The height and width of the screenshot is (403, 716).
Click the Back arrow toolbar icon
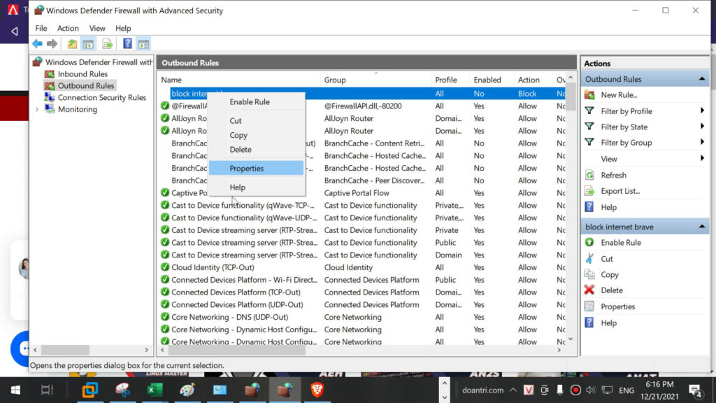tap(37, 44)
